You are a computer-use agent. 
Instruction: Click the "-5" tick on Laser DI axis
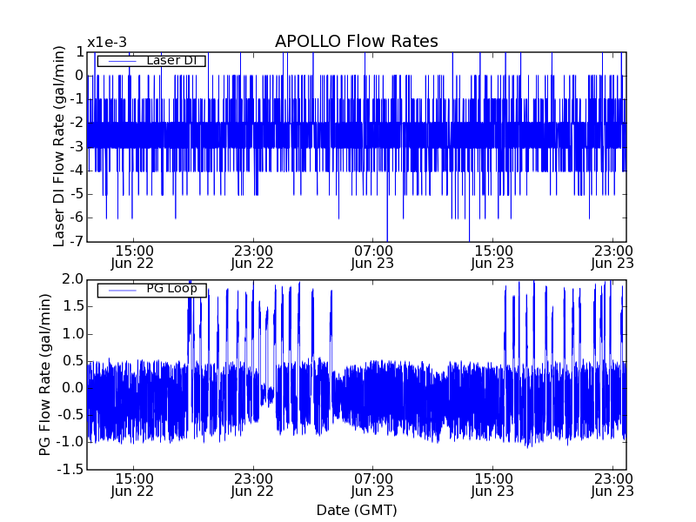[x=76, y=194]
